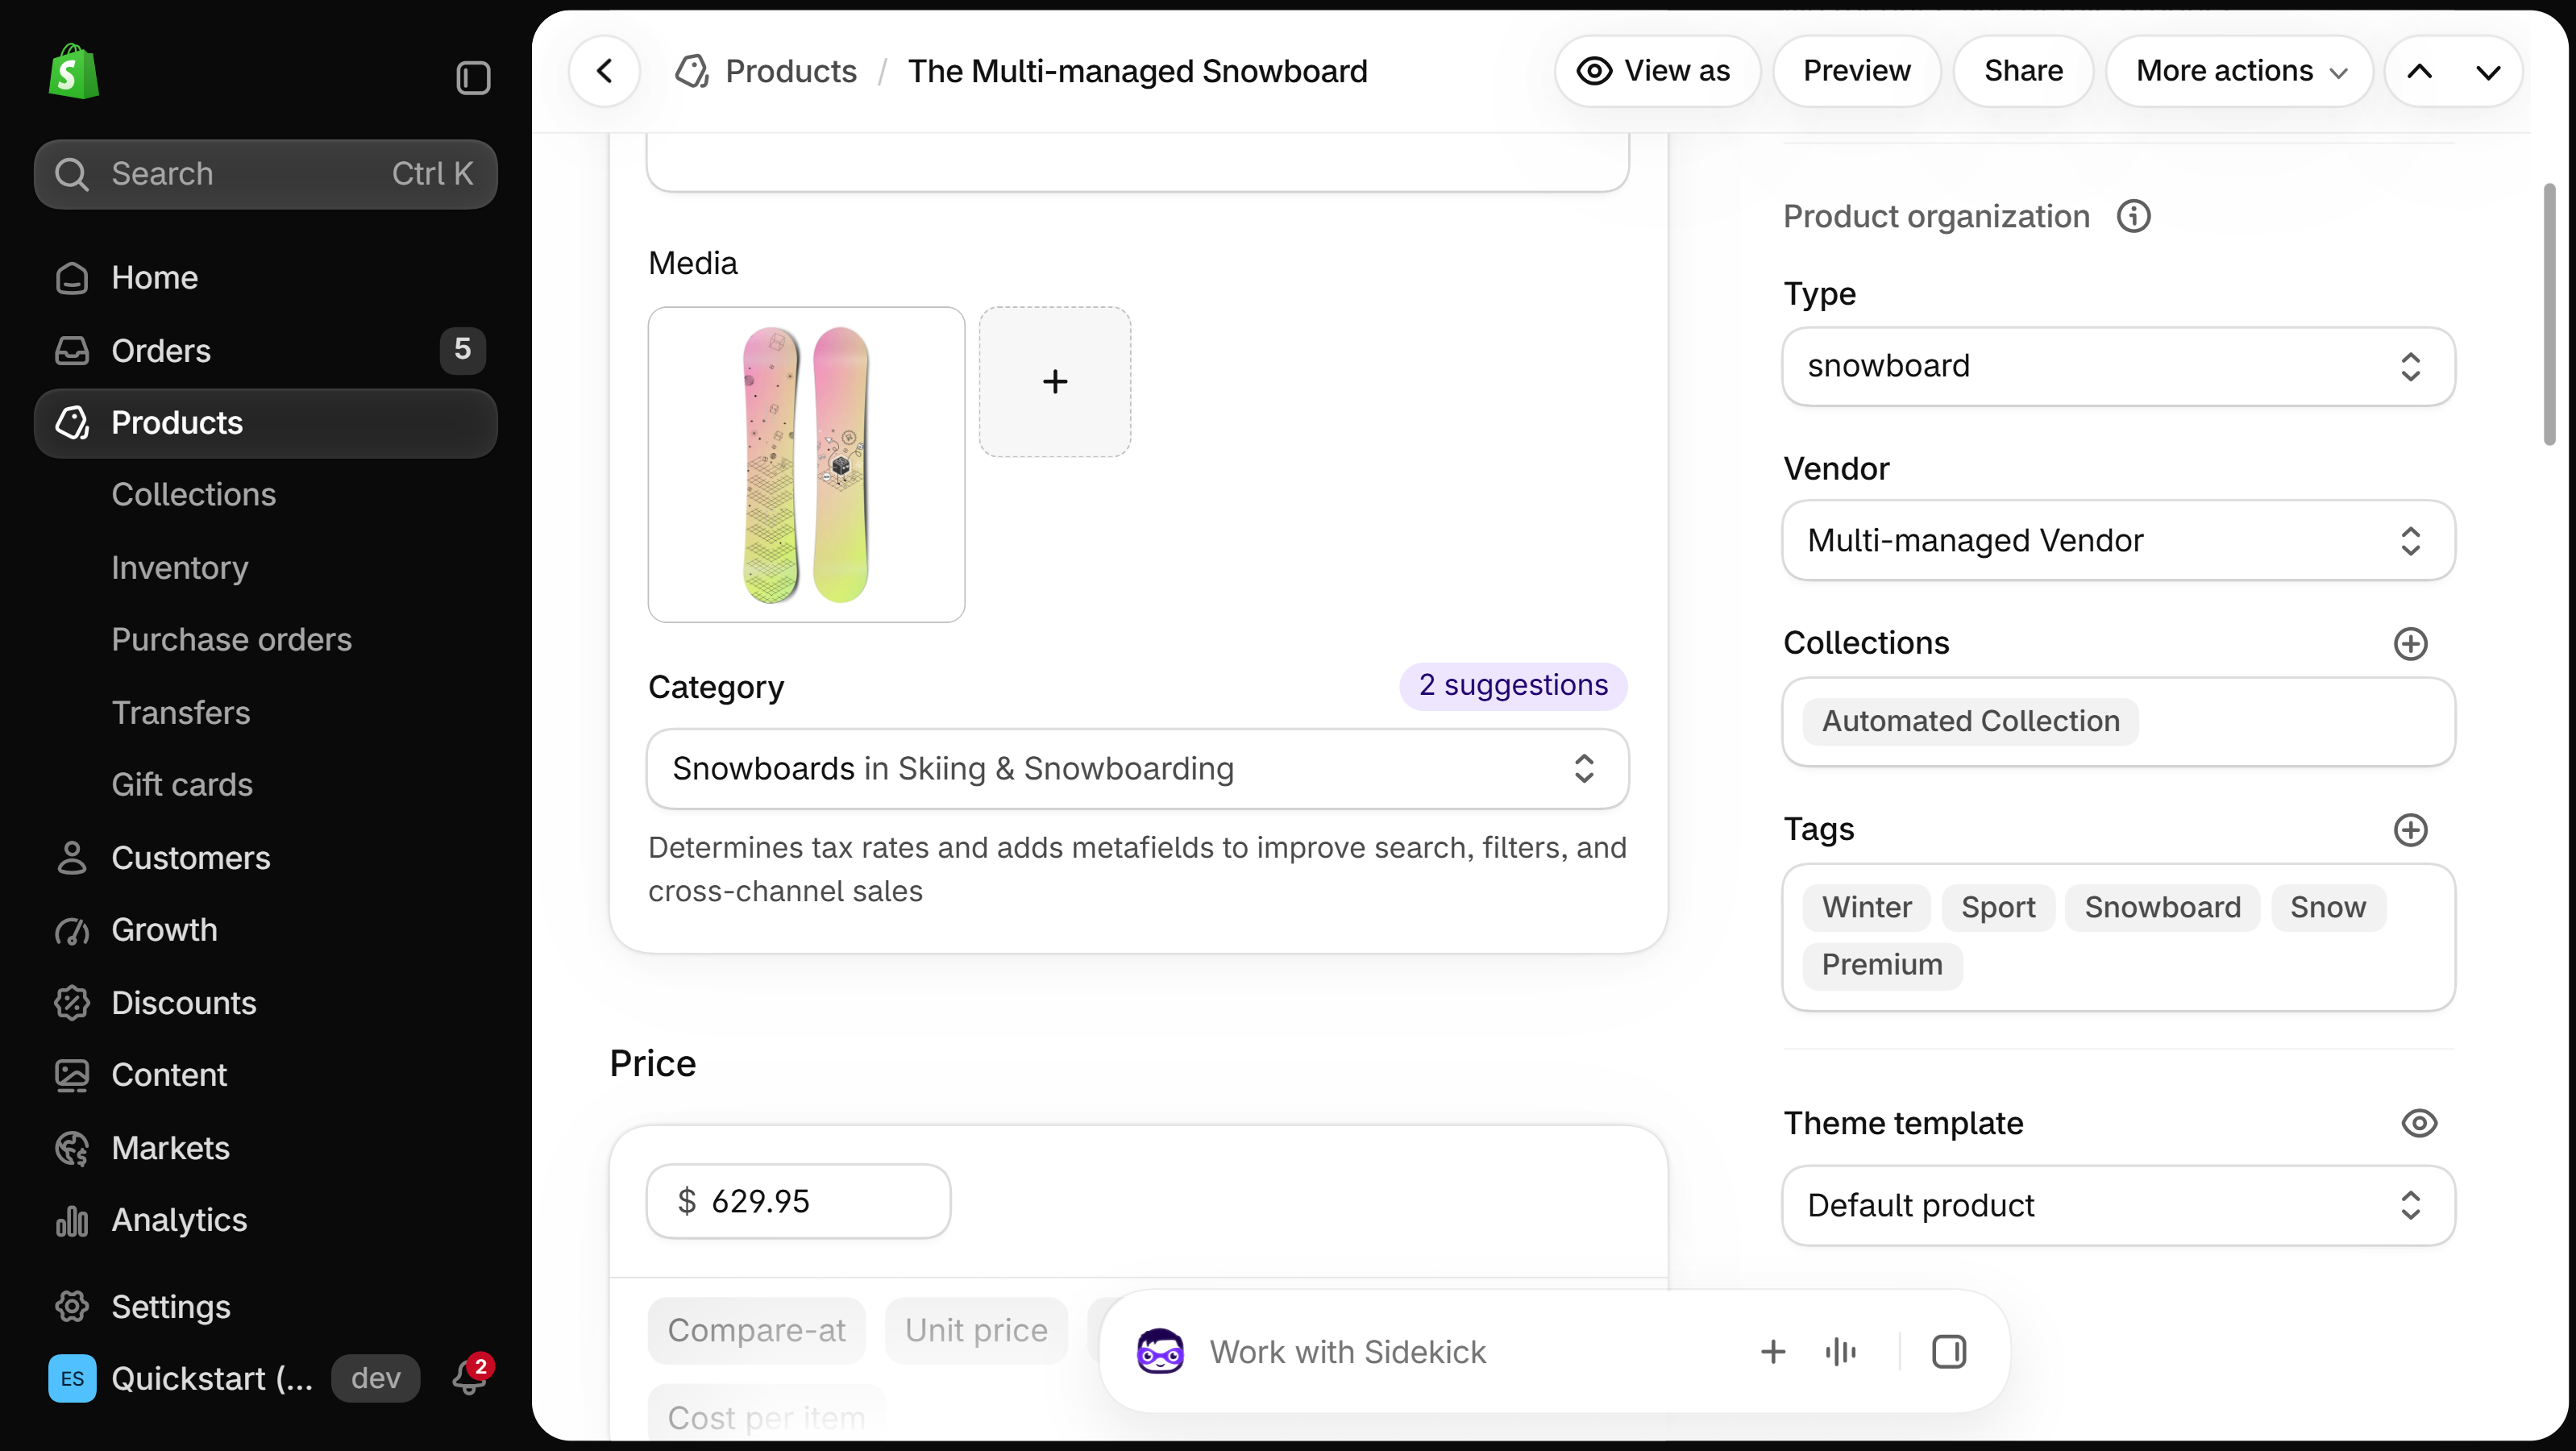The image size is (2576, 1451).
Task: Click the tag icon in the breadcrumb
Action: coord(692,71)
